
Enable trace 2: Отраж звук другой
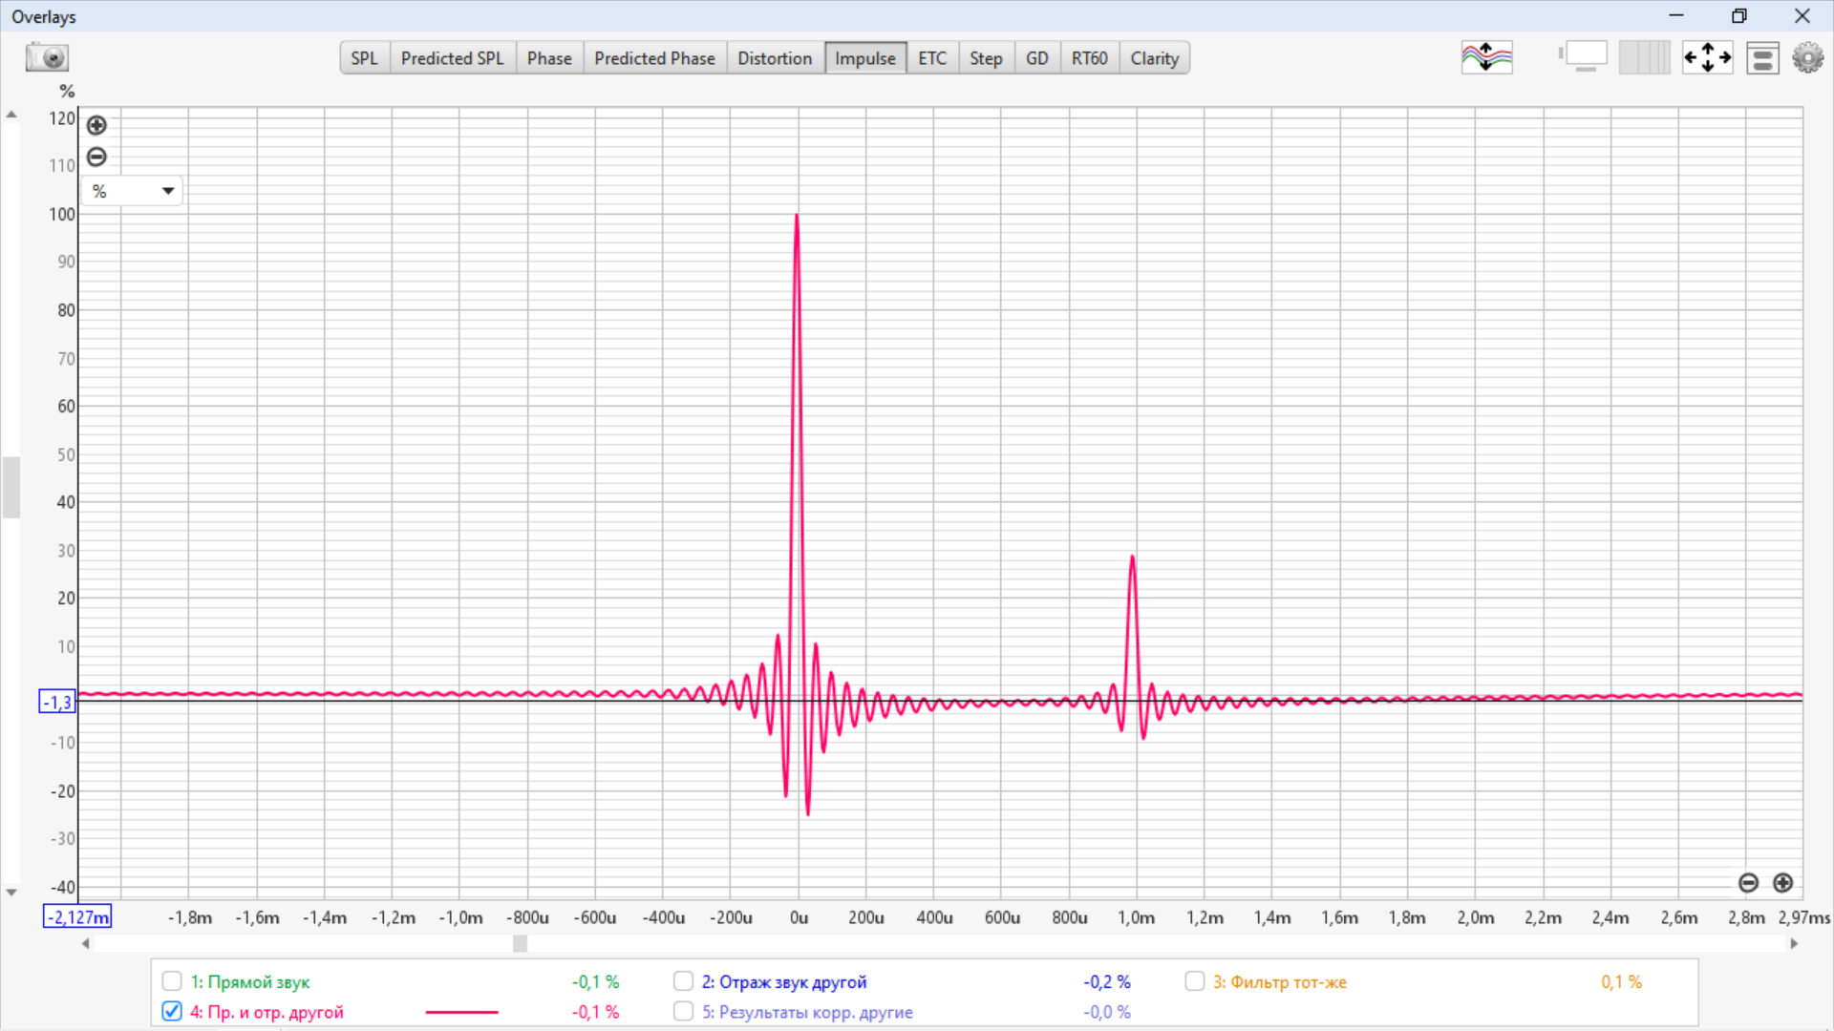point(683,980)
